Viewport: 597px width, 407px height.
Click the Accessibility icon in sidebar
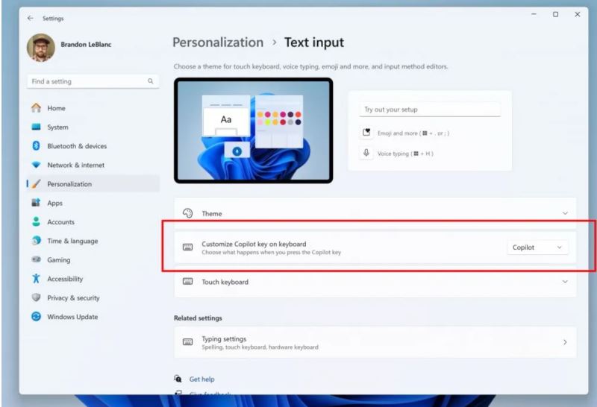(35, 279)
